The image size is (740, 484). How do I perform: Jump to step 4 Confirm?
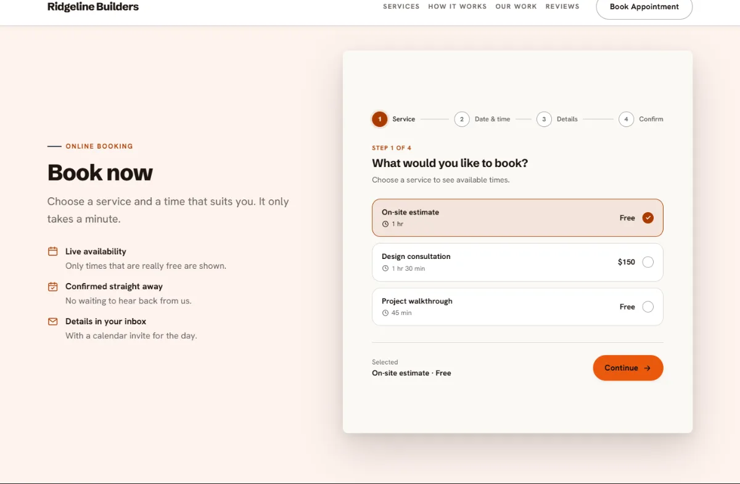641,119
